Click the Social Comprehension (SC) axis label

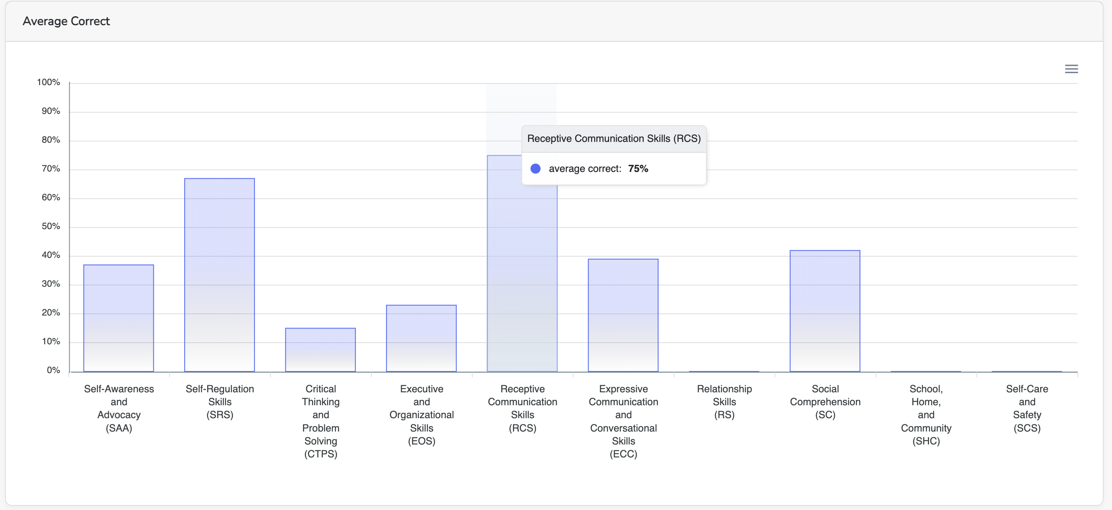coord(825,401)
